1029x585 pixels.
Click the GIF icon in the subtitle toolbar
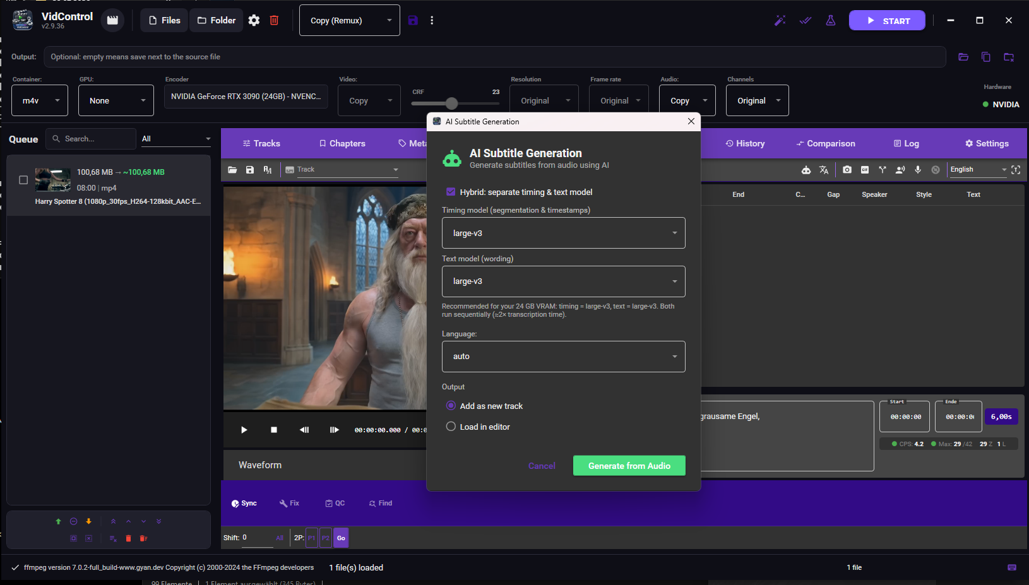865,170
